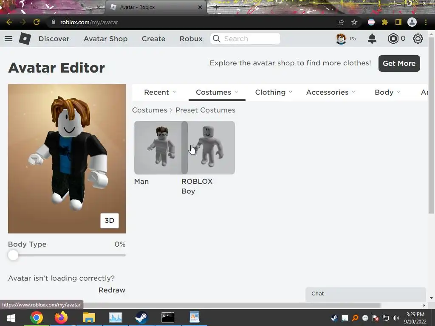Screen dimensions: 435x326
Task: Open Discover in the navigation bar
Action: coord(54,39)
